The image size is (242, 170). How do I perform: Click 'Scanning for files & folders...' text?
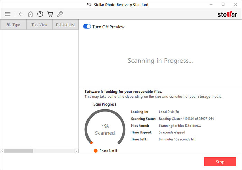180,126
